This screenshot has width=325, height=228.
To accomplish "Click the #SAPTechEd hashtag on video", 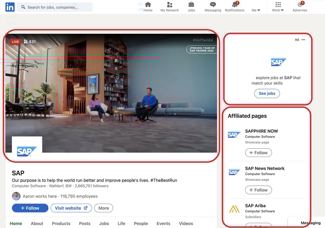I will point(203,40).
